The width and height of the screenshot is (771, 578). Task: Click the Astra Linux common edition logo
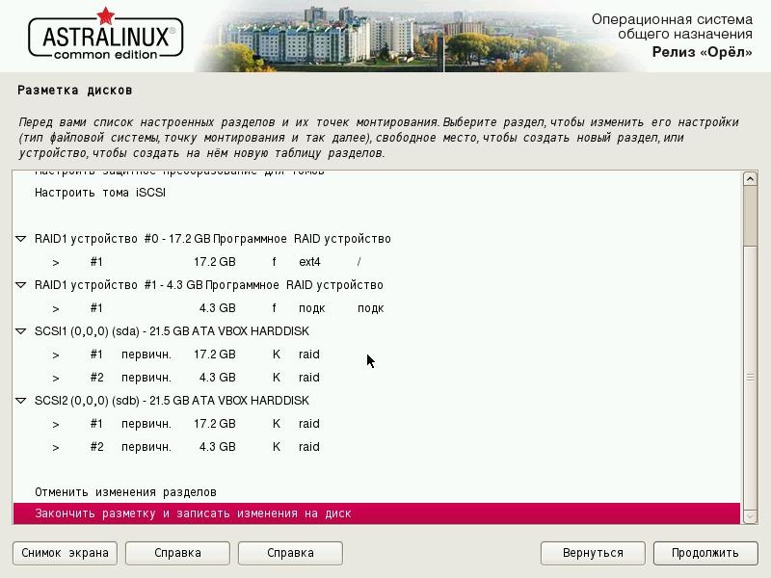(106, 35)
